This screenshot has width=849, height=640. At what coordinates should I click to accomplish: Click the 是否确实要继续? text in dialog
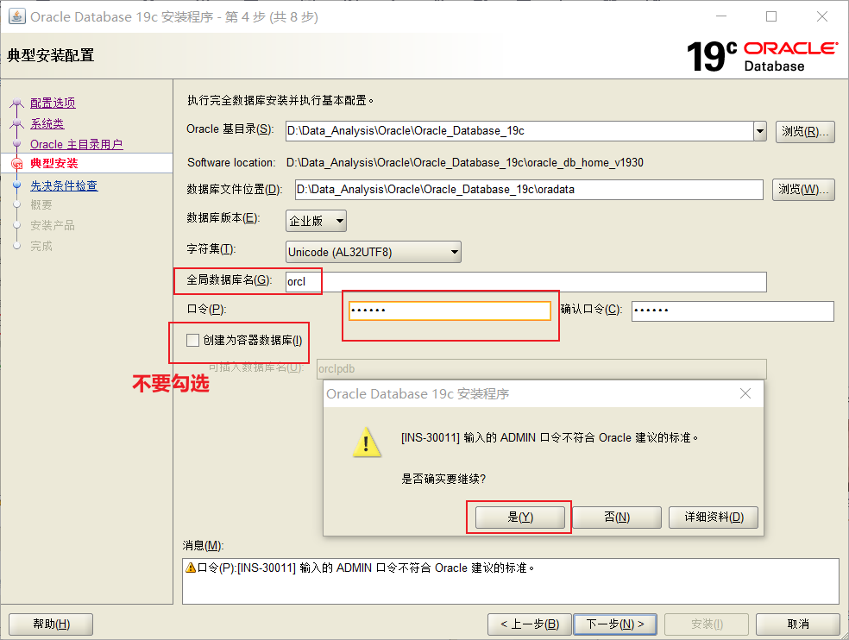point(443,479)
